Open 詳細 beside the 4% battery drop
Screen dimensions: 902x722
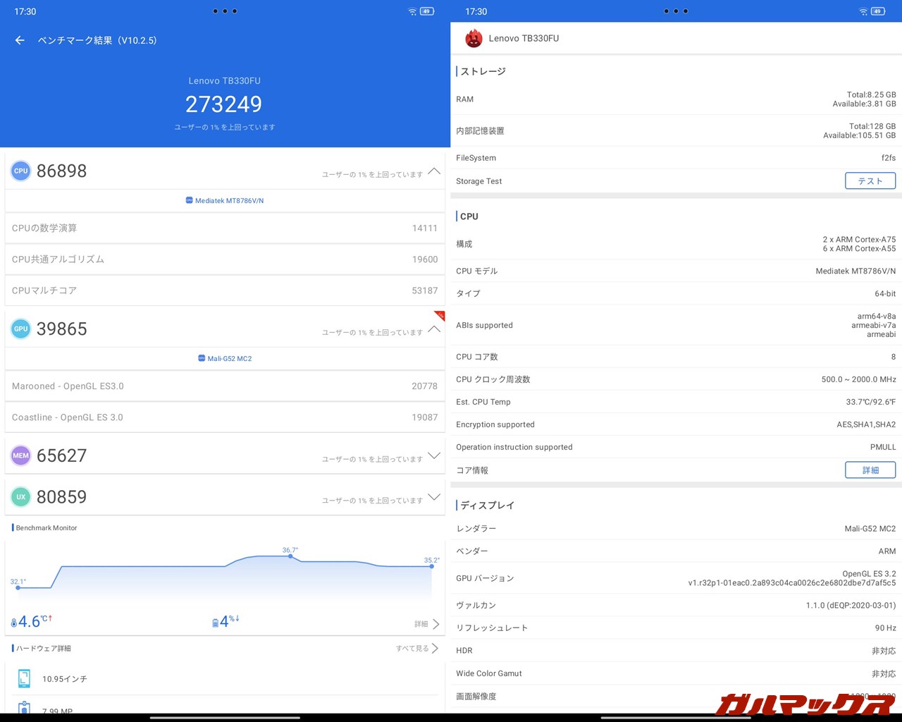click(x=424, y=623)
